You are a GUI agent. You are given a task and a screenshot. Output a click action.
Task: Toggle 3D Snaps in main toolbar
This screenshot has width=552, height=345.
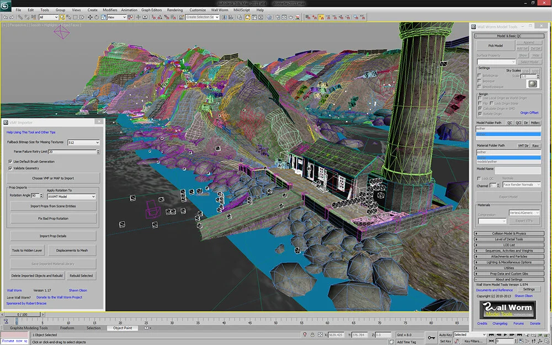(153, 17)
